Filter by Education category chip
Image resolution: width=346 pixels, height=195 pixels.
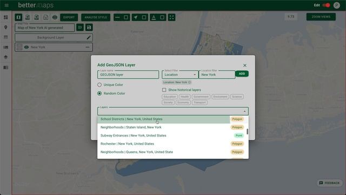click(170, 96)
